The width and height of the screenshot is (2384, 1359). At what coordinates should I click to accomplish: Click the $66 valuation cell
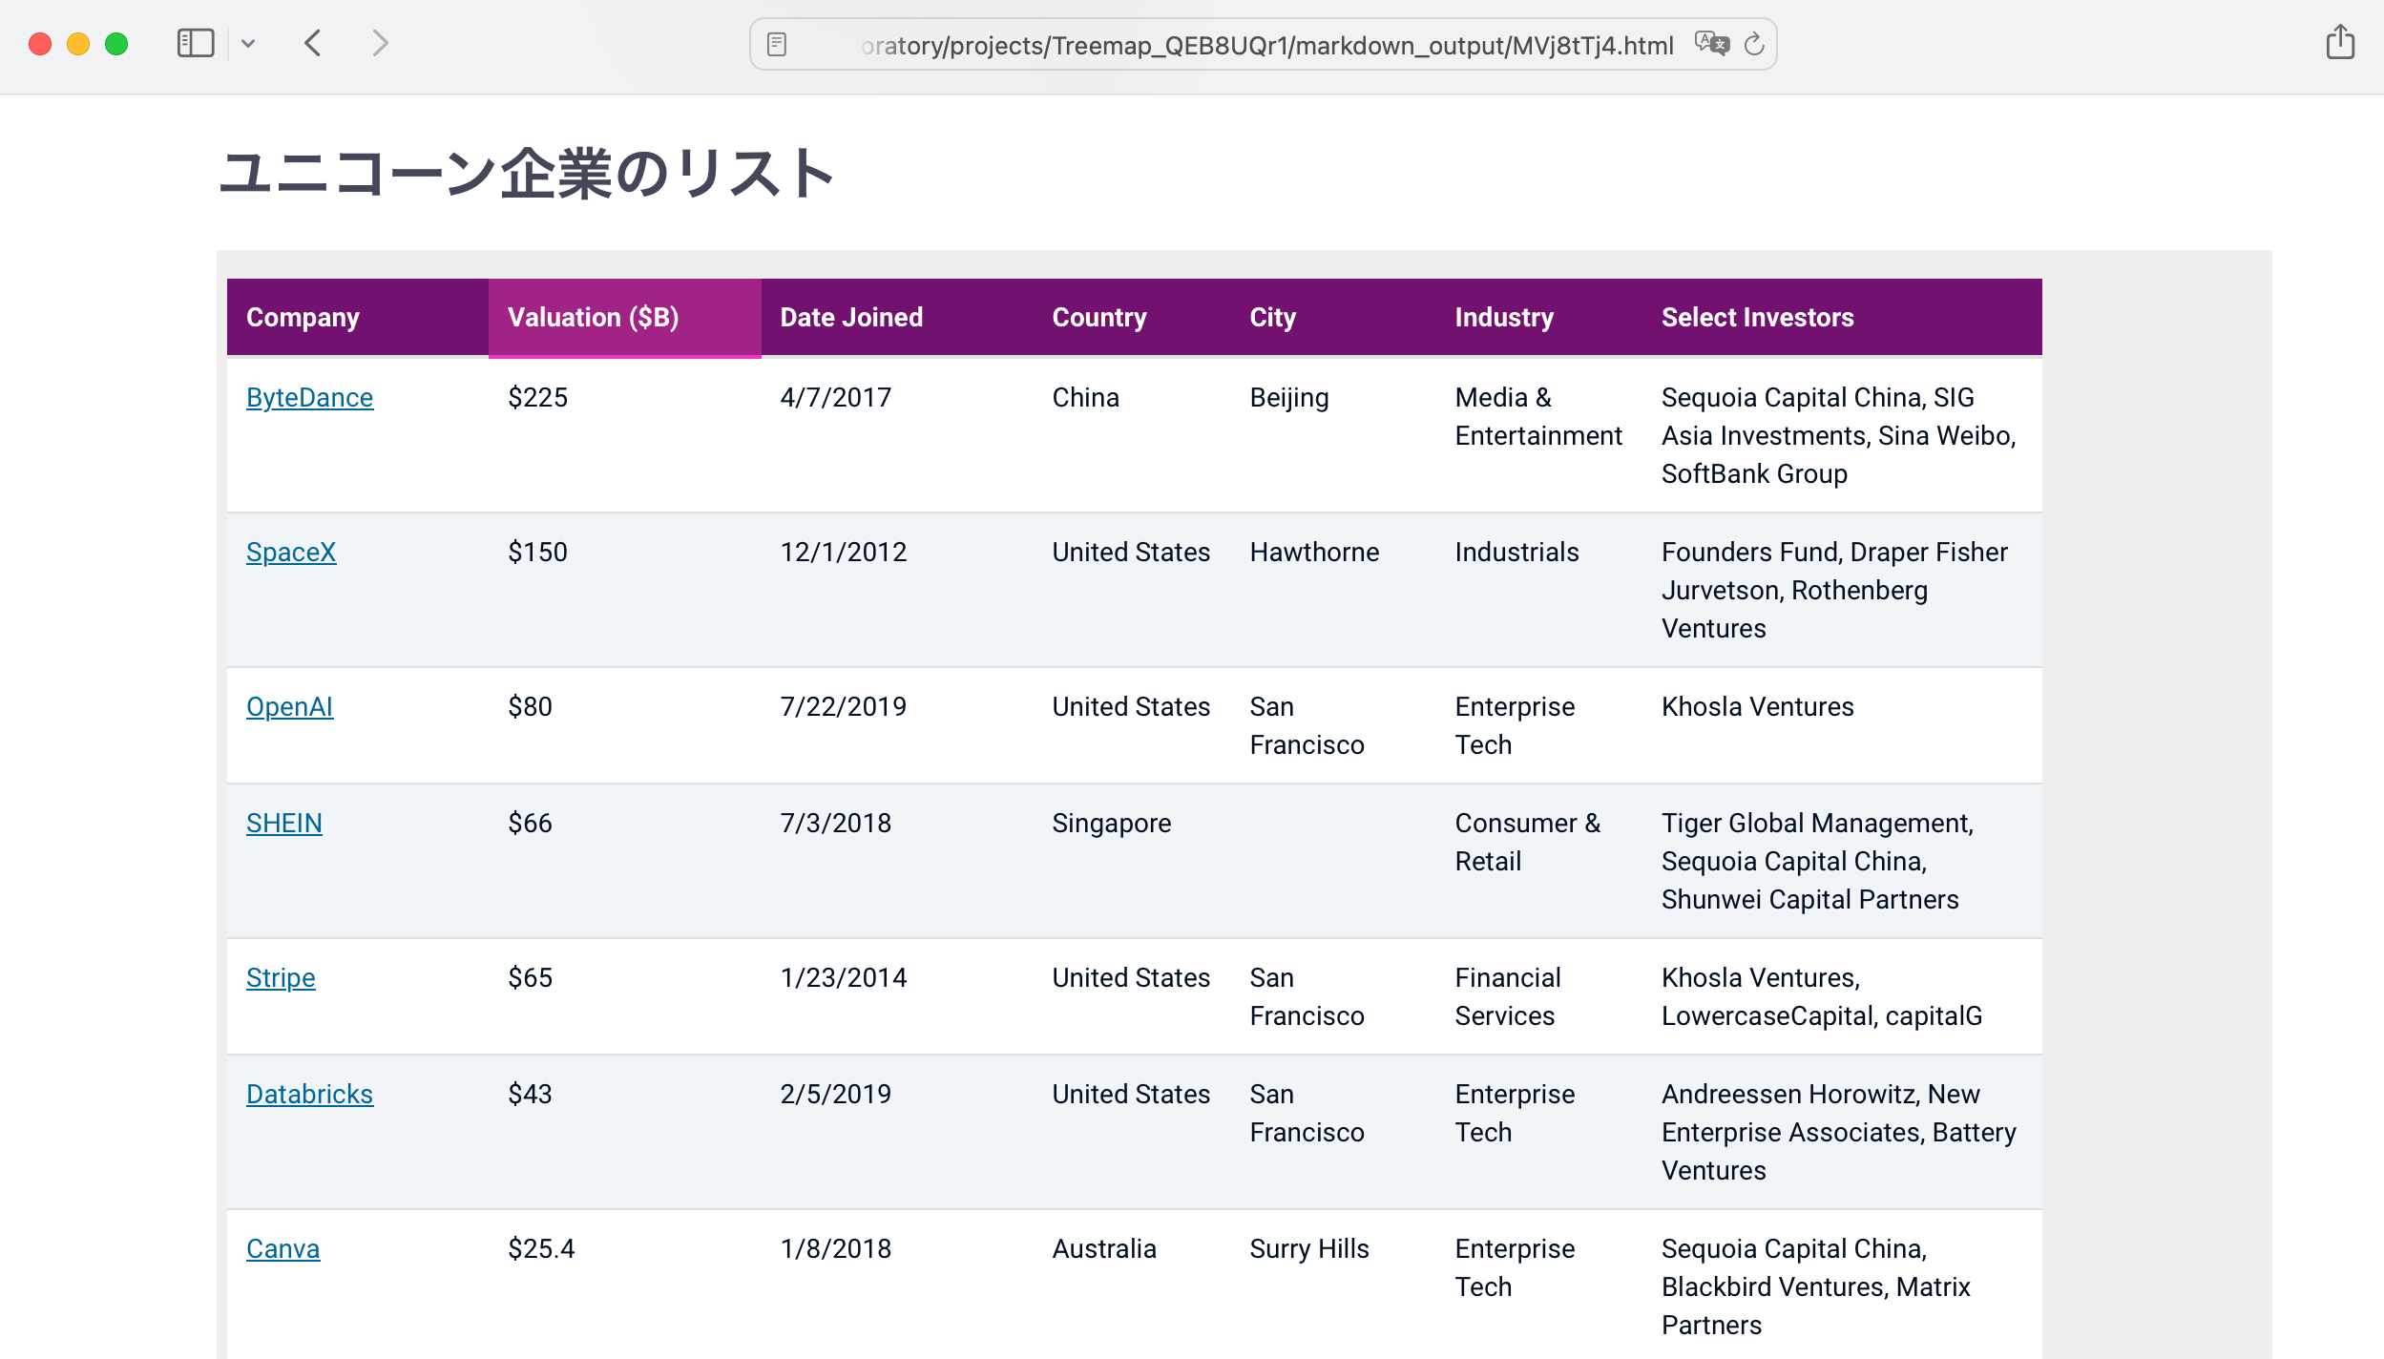(624, 861)
